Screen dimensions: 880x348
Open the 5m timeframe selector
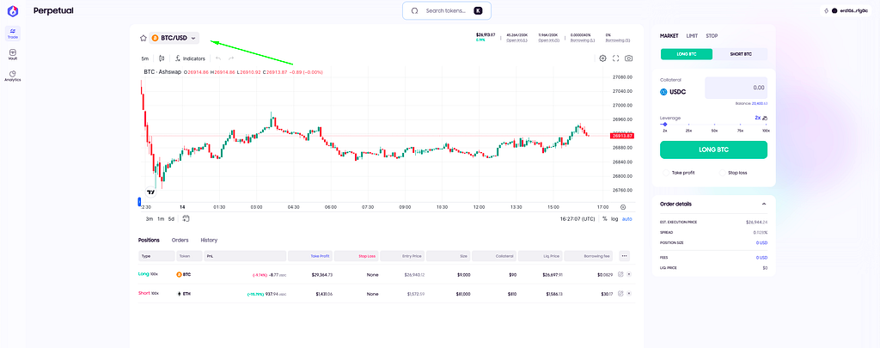tap(145, 58)
